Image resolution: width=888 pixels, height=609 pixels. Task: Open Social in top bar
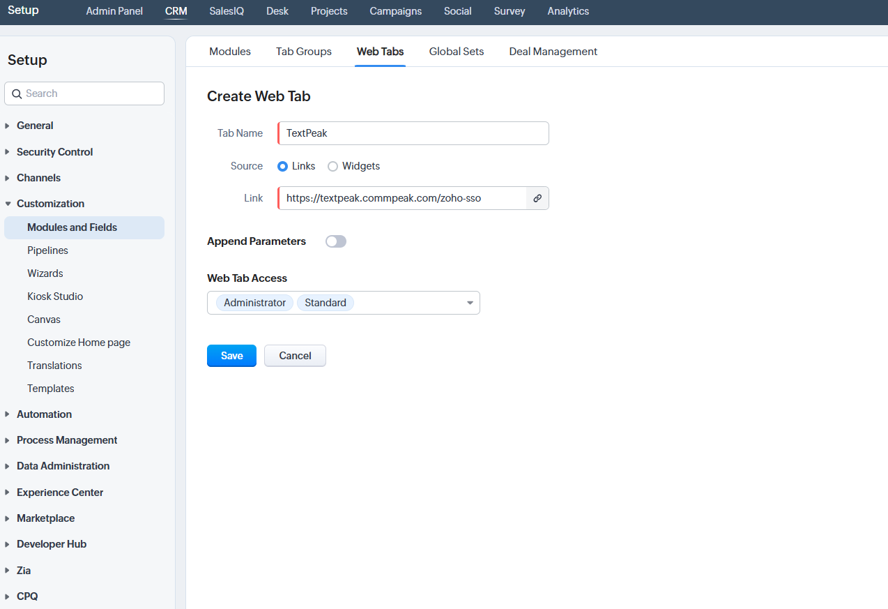458,11
